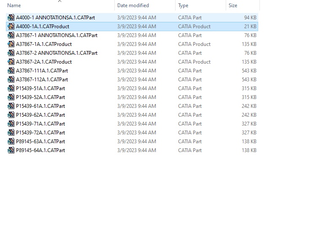The height and width of the screenshot is (230, 316).
Task: Click the icon of A4000-1A.1.CATProduct
Action: click(11, 27)
